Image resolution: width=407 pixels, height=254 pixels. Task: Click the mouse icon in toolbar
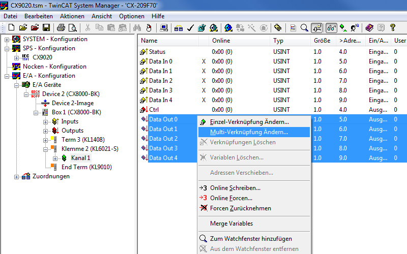coord(149,27)
